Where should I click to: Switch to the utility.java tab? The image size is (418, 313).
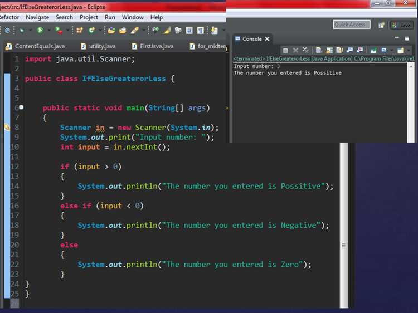[x=98, y=46]
